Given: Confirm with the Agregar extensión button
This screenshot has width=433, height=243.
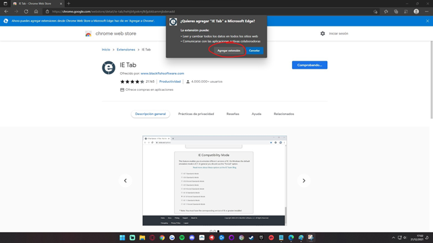Looking at the screenshot, I should [x=229, y=50].
